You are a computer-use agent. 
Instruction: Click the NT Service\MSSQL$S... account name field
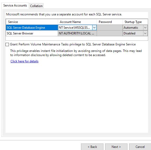coord(75,28)
